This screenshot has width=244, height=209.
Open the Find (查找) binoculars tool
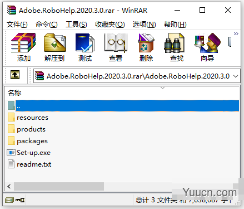coord(177,47)
